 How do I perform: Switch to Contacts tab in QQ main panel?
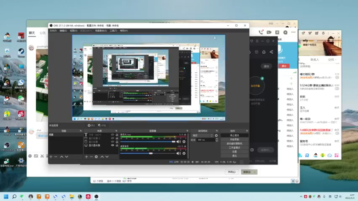(315, 60)
